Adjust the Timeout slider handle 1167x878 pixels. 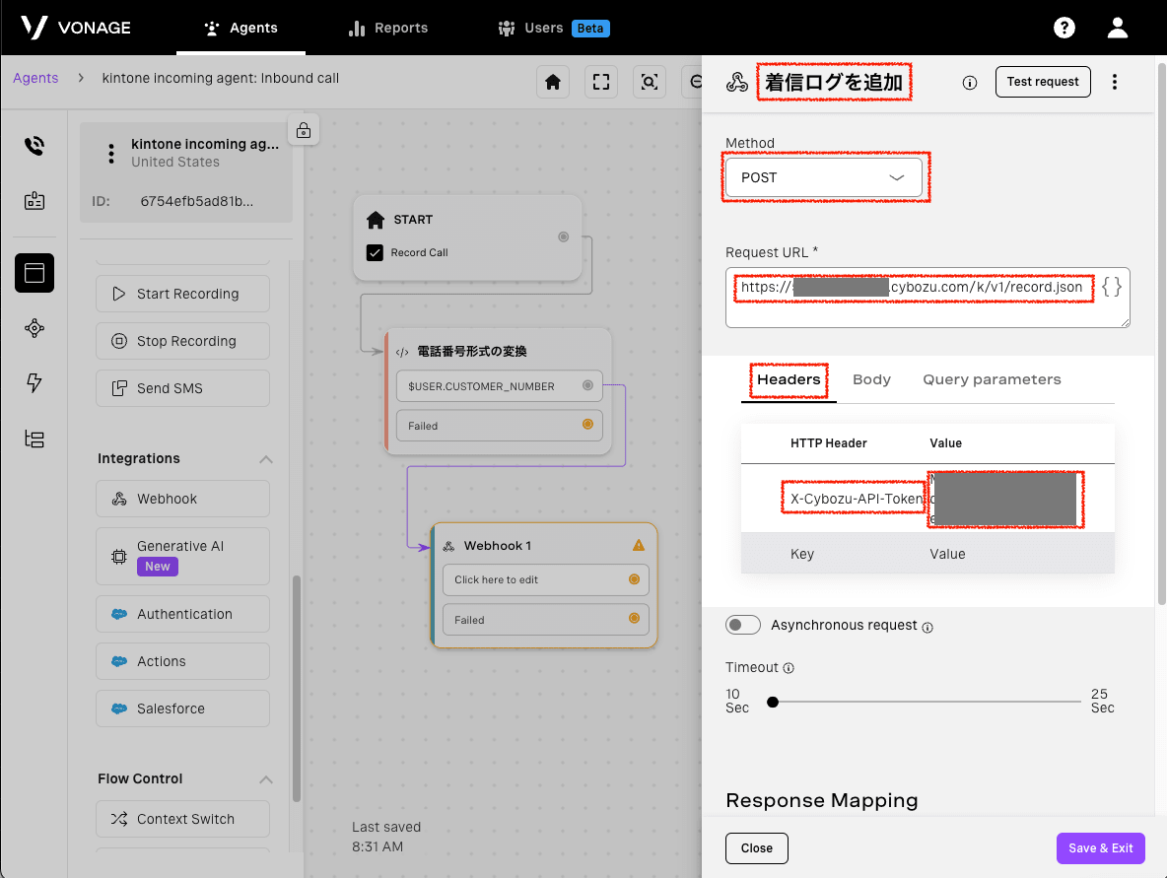tap(773, 702)
